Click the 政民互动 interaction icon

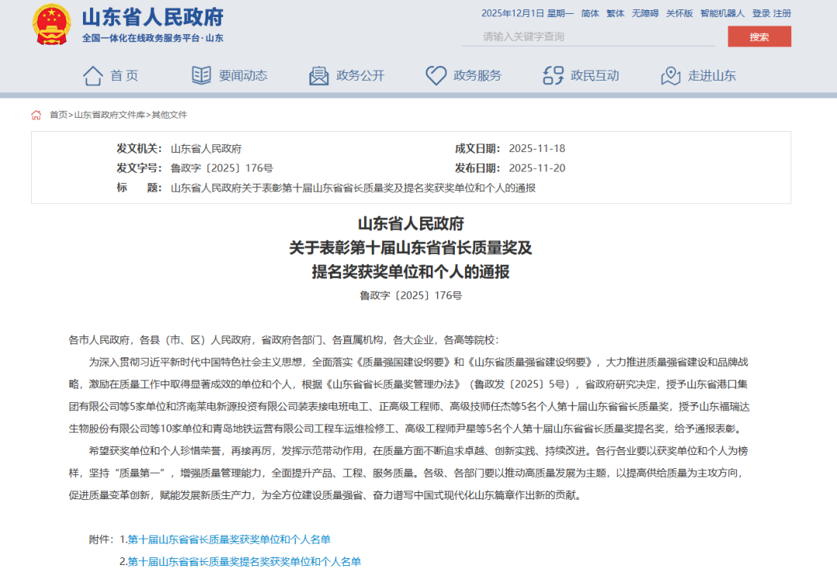553,75
